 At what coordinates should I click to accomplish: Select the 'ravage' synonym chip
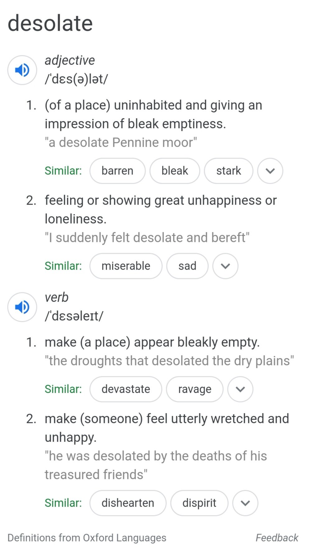pos(194,389)
